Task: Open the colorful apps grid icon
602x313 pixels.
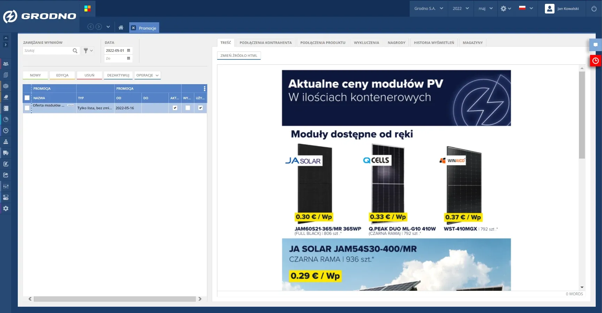Action: (87, 8)
